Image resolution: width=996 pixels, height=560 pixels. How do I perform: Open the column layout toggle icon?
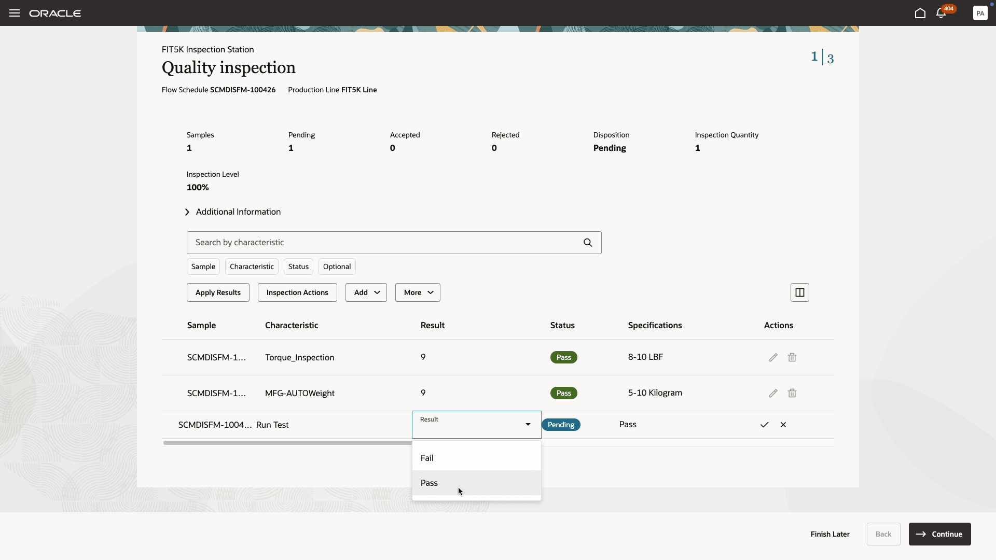799,292
